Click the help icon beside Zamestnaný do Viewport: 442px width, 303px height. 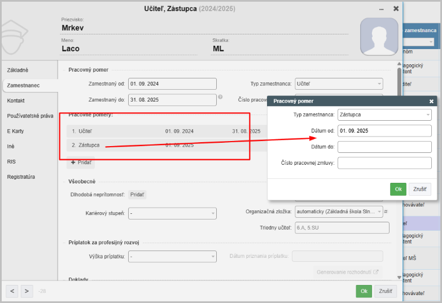click(x=220, y=96)
